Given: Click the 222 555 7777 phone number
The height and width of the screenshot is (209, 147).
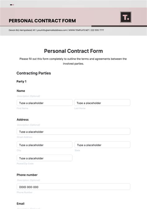Looking at the screenshot, I should 97,30.
